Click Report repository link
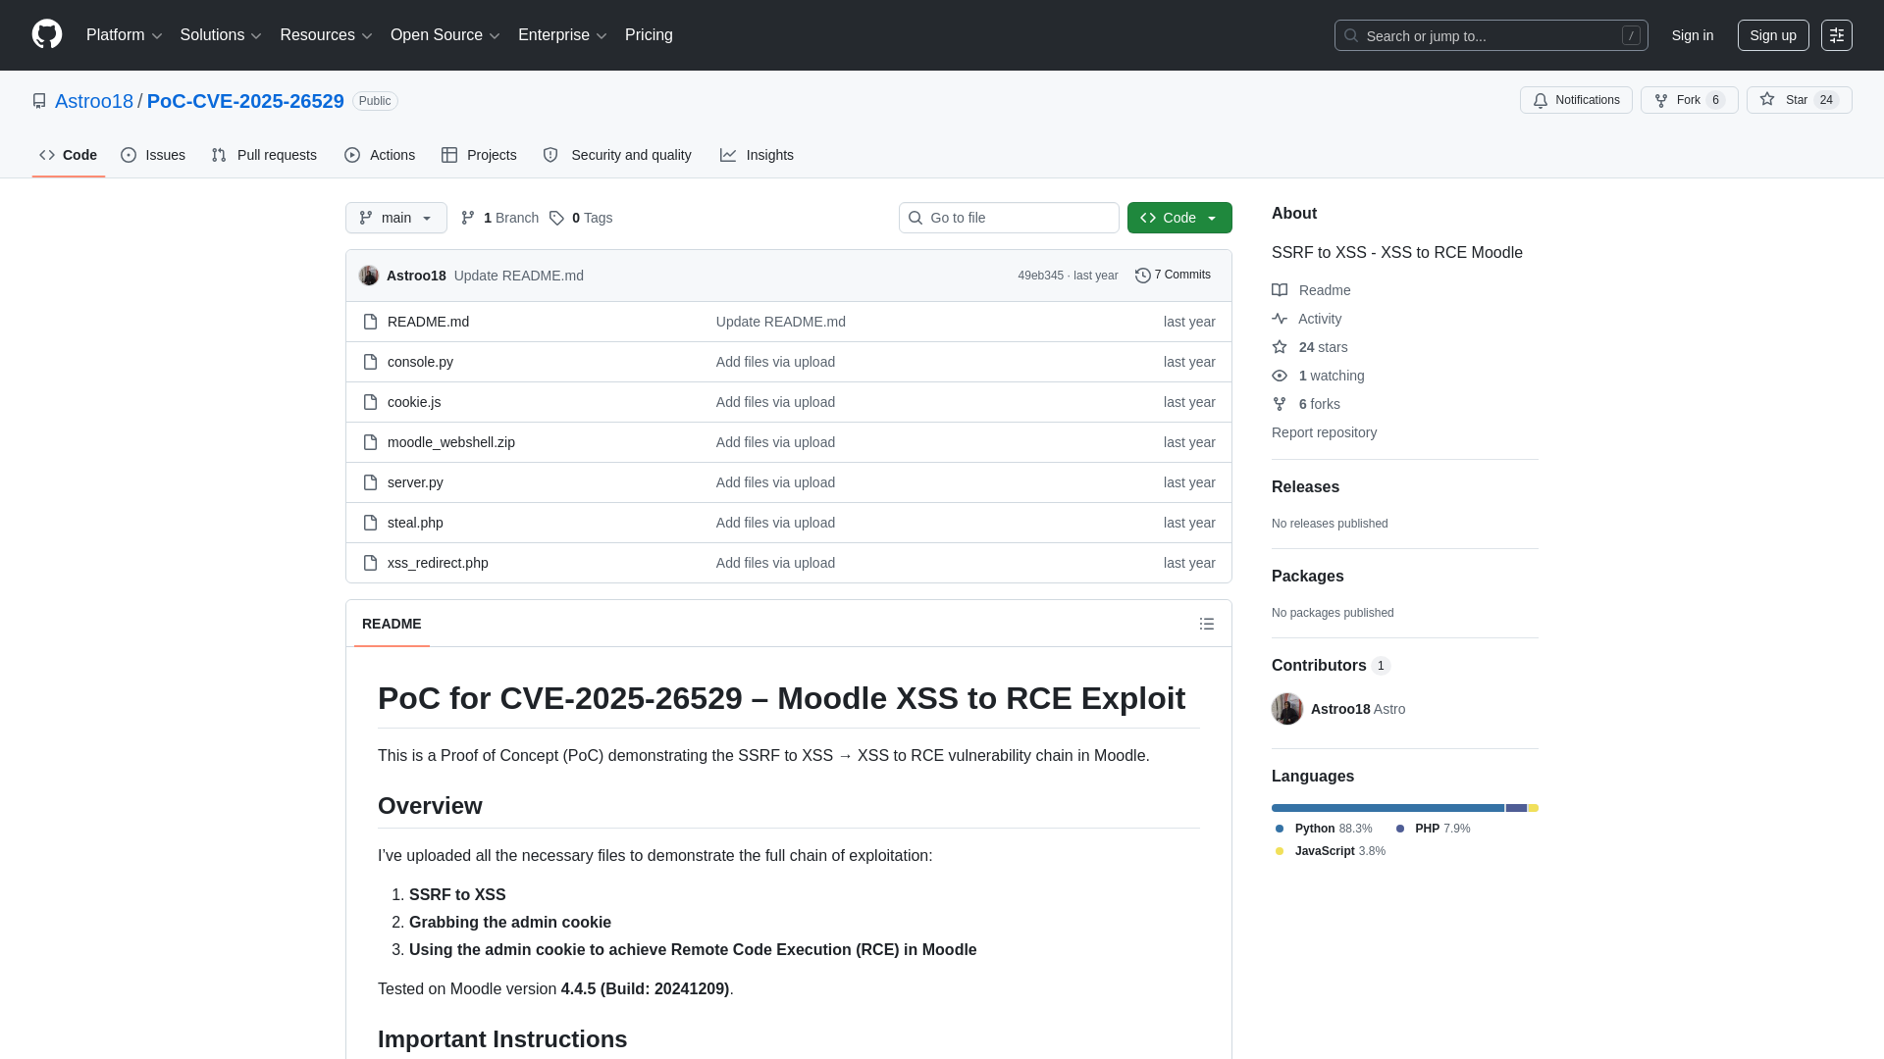1884x1059 pixels. (x=1324, y=432)
